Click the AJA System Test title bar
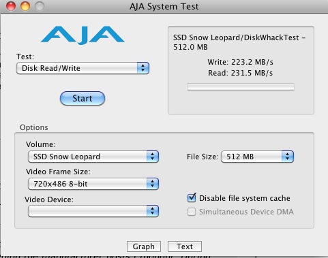Image resolution: width=328 pixels, height=258 pixels. (164, 6)
